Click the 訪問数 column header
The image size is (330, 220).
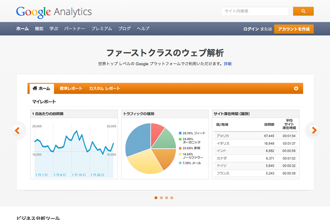269,125
